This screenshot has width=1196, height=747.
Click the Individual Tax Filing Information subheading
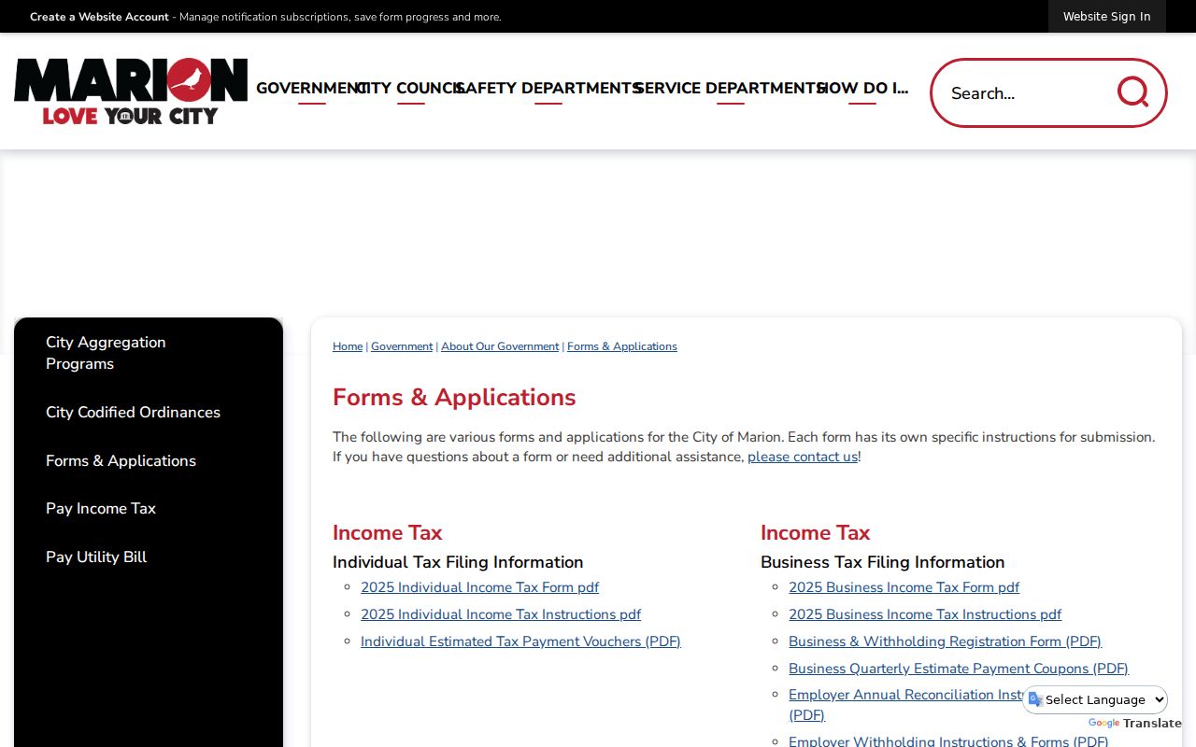(458, 562)
